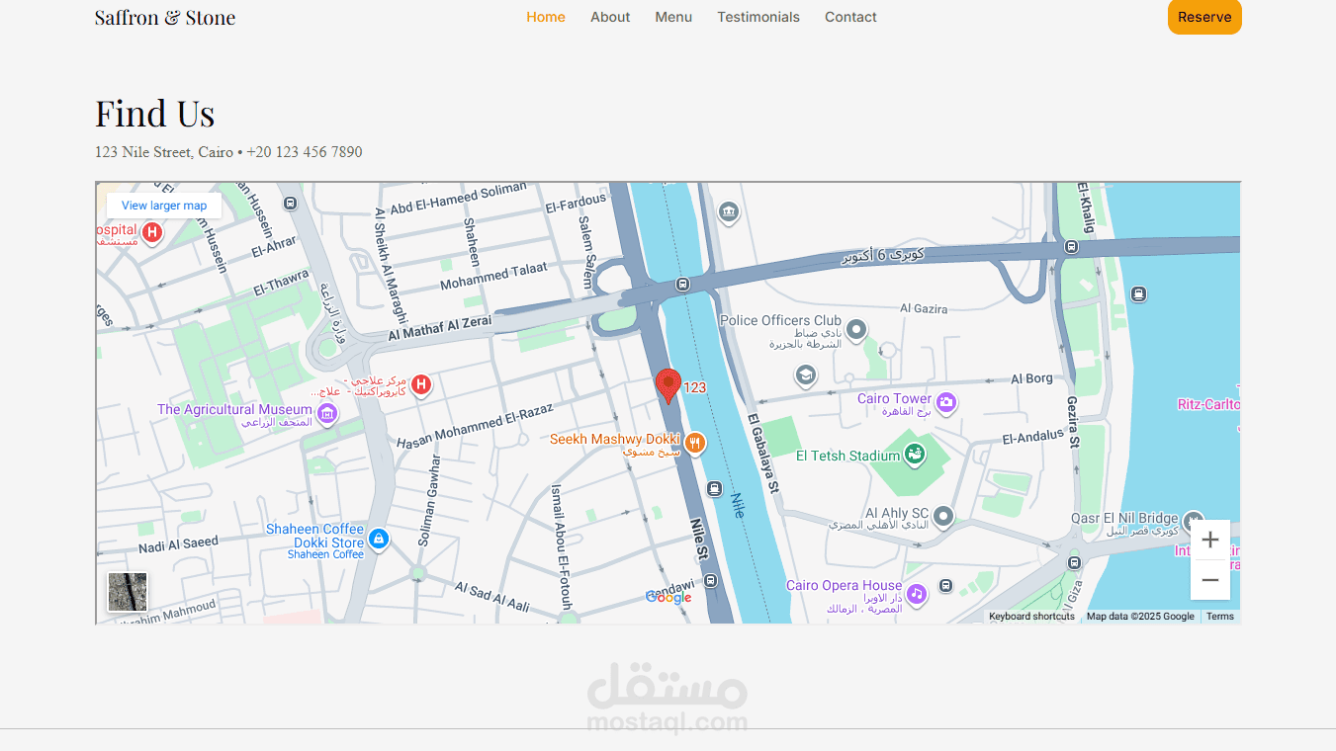
Task: Click the El Tetsh Stadium marker icon
Action: pyautogui.click(x=915, y=455)
